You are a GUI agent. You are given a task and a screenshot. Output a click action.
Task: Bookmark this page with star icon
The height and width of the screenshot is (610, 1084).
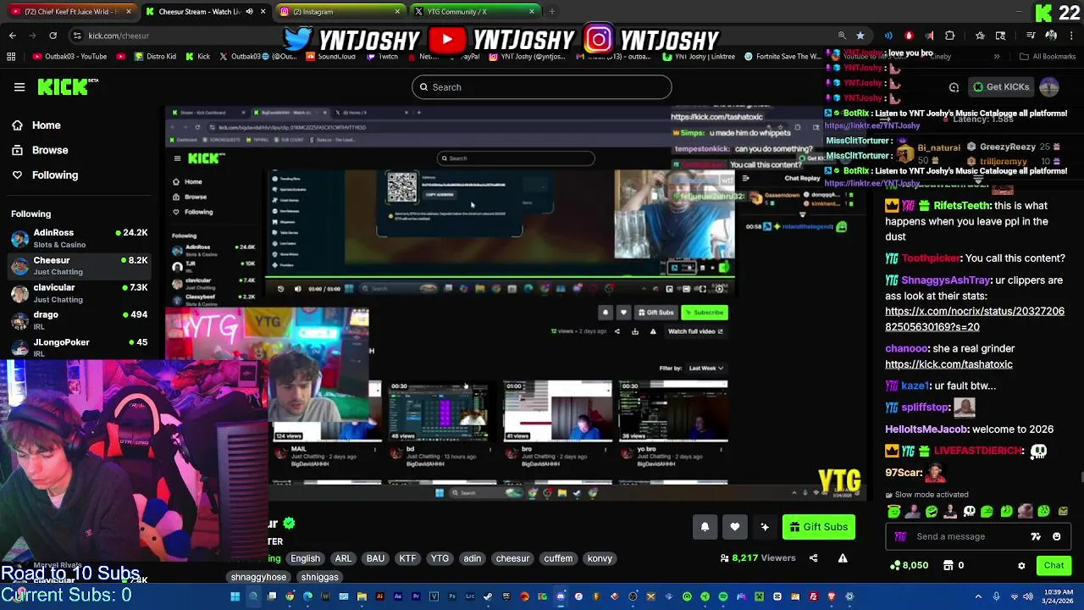pos(860,36)
